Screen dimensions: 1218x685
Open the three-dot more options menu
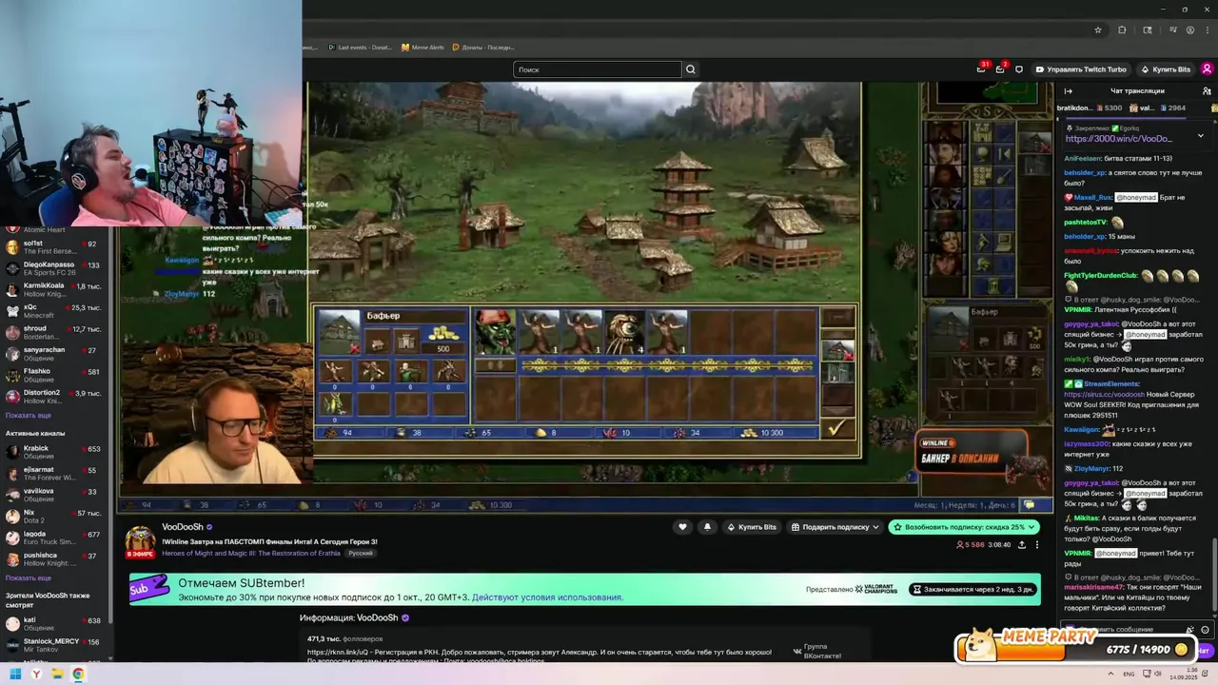1037,545
